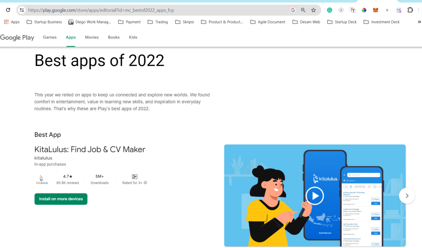The height and width of the screenshot is (248, 422).
Task: Click the color wheel extension icon
Action: pos(364,10)
